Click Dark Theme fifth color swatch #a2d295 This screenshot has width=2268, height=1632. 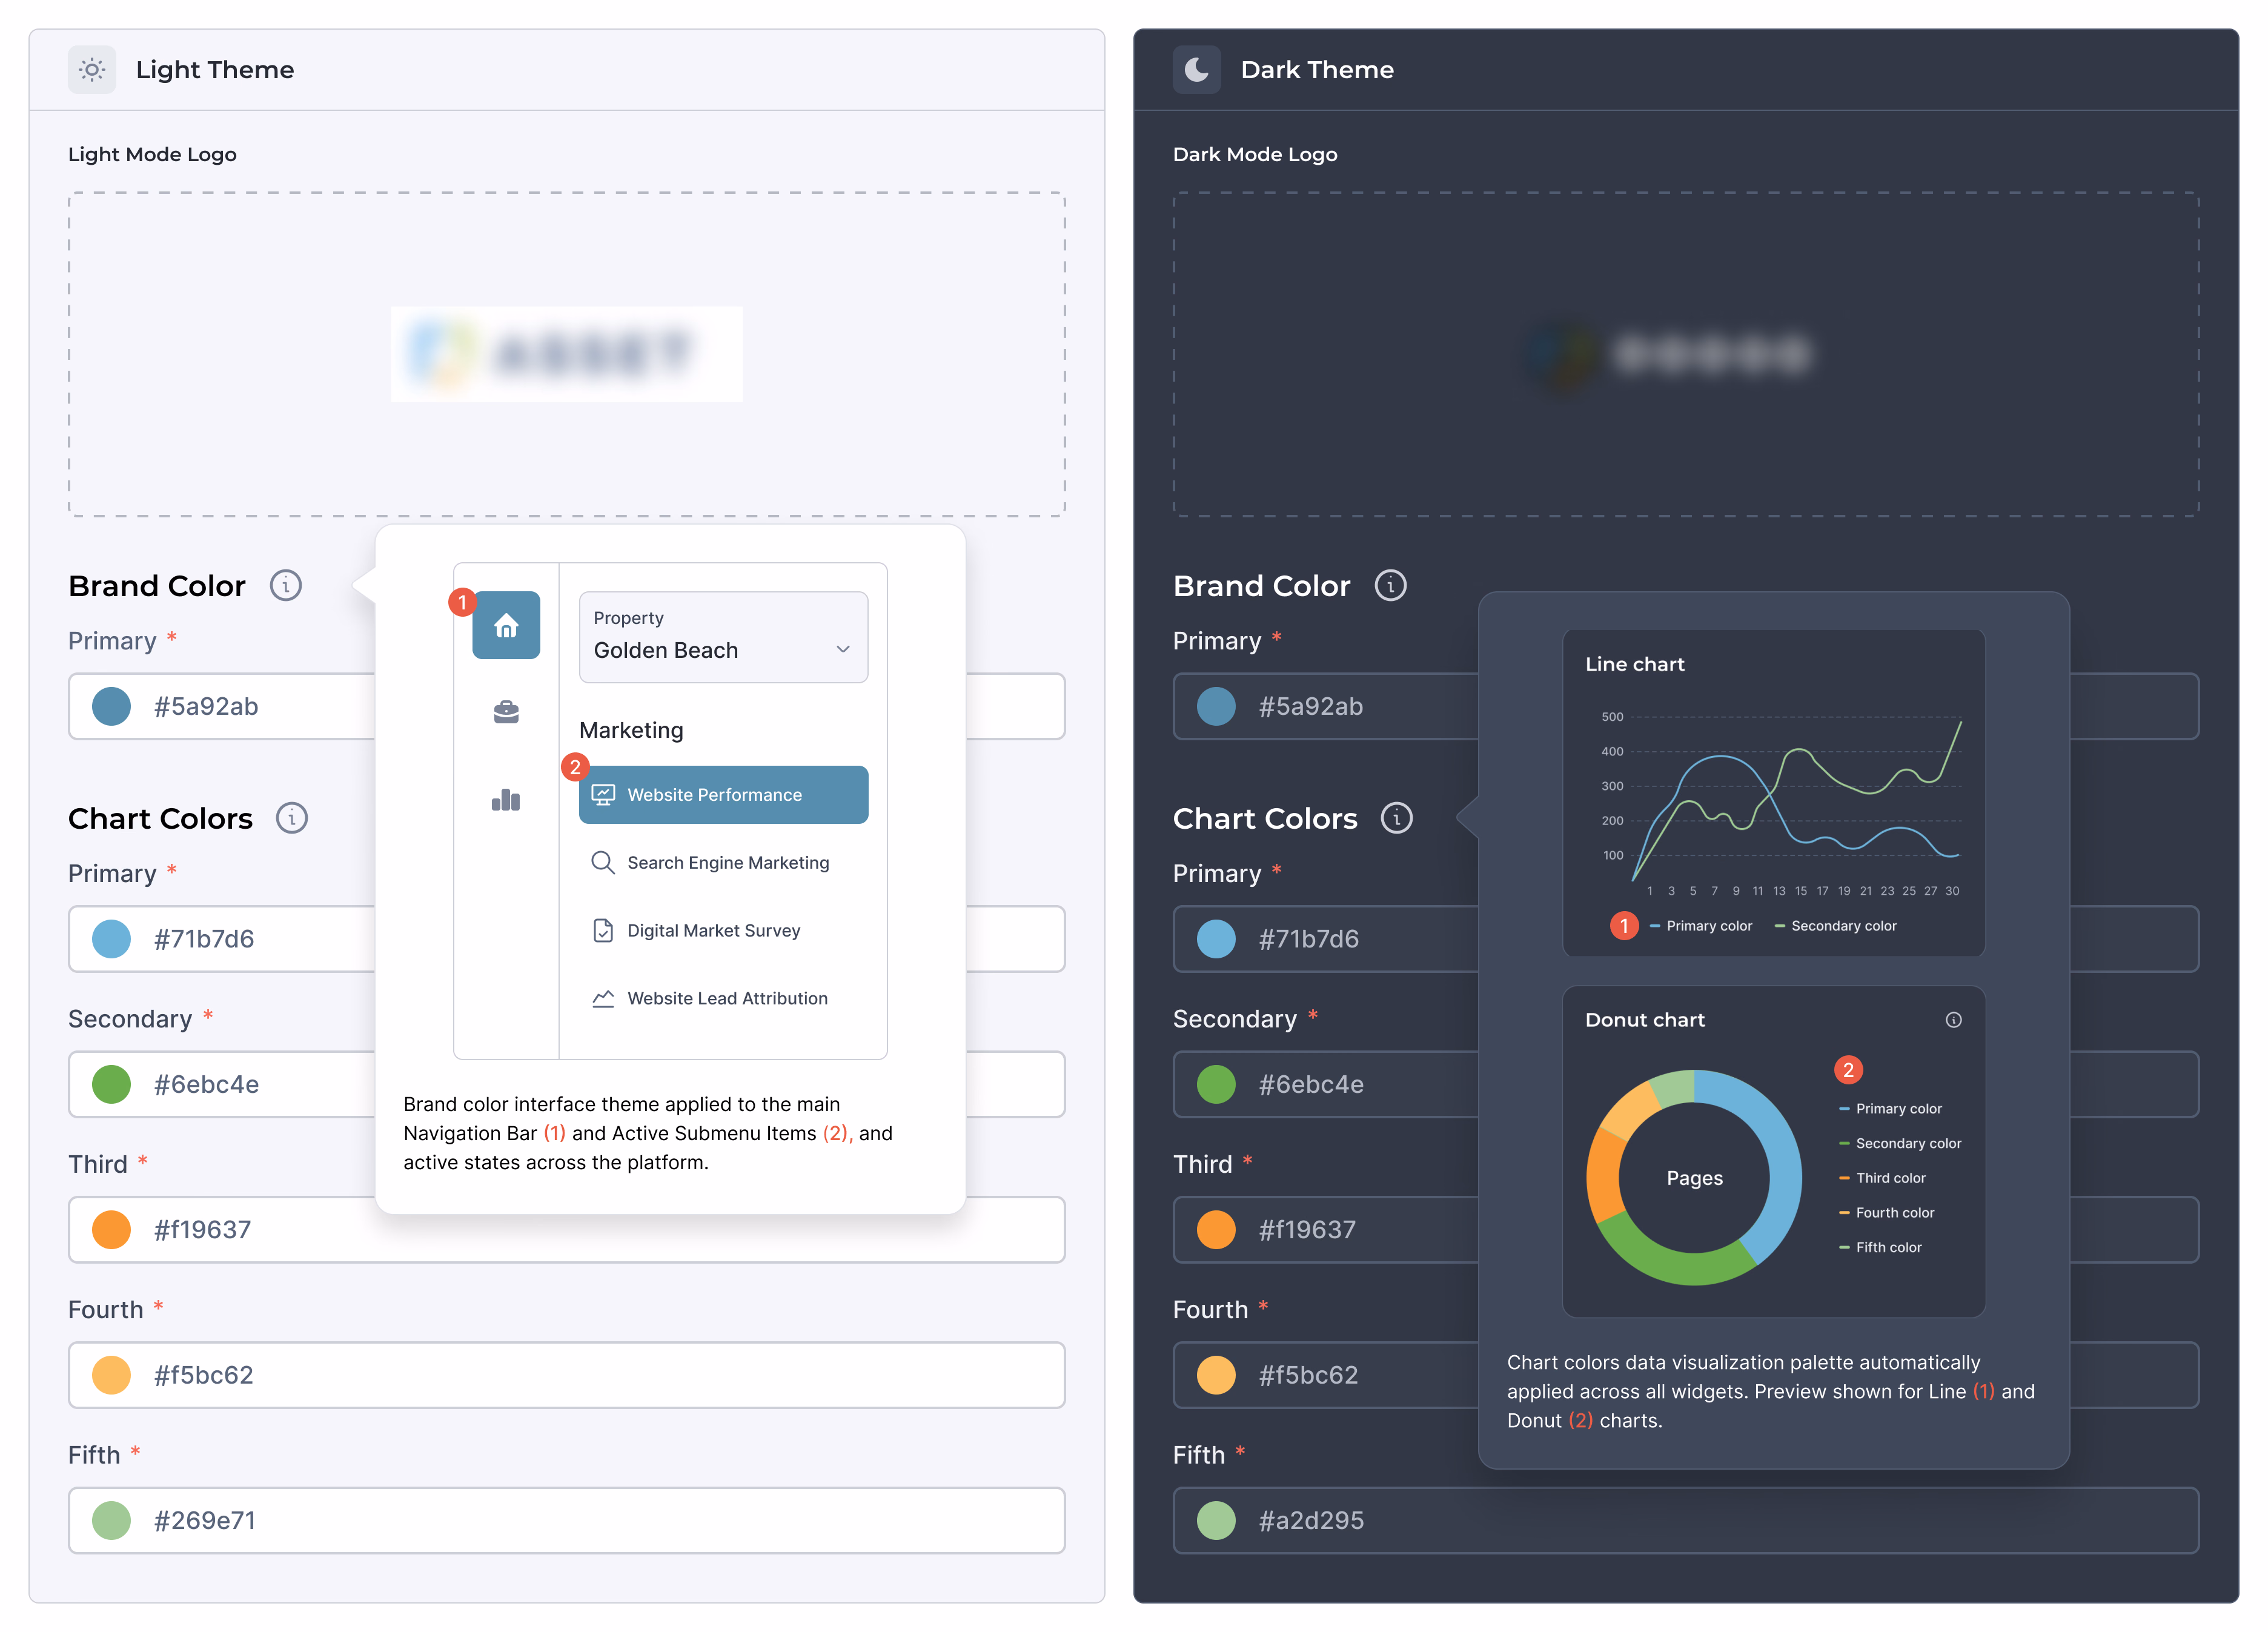click(x=1216, y=1520)
